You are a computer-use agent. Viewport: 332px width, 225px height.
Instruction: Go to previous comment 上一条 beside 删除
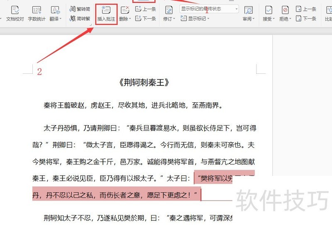pos(146,9)
